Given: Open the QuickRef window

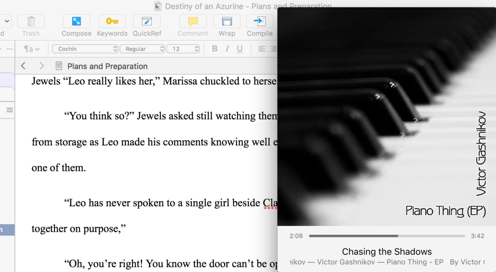Looking at the screenshot, I should tap(147, 21).
